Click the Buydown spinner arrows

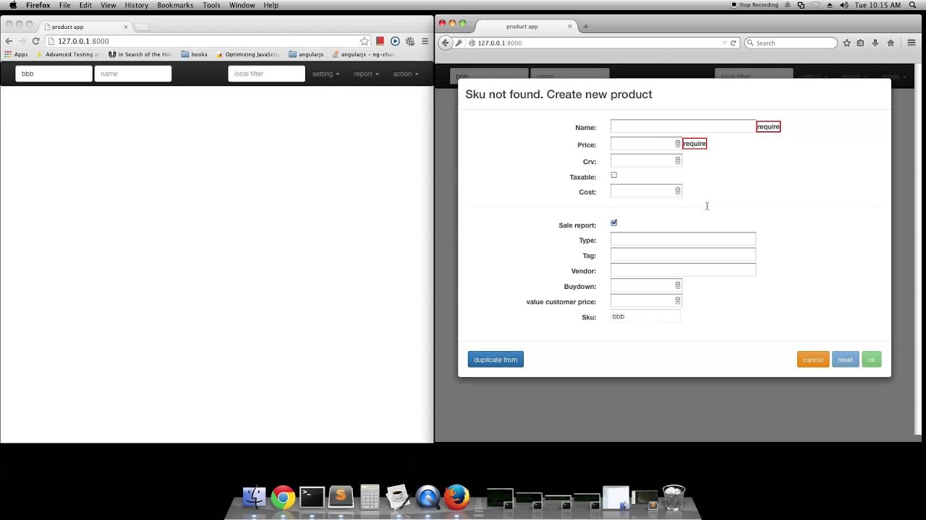(678, 285)
